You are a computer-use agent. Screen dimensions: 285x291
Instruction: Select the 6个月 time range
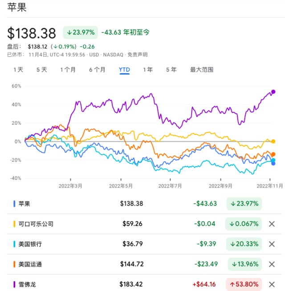[97, 70]
